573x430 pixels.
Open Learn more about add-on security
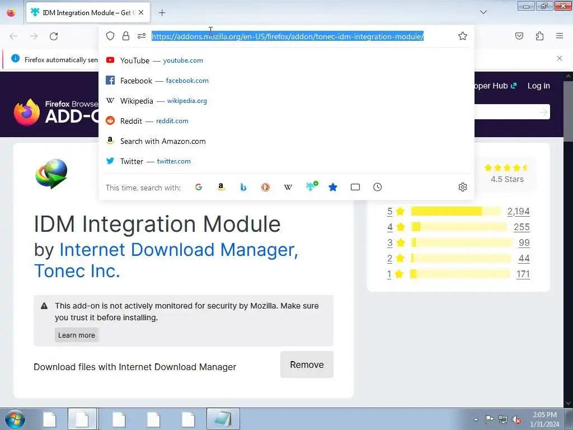click(76, 335)
